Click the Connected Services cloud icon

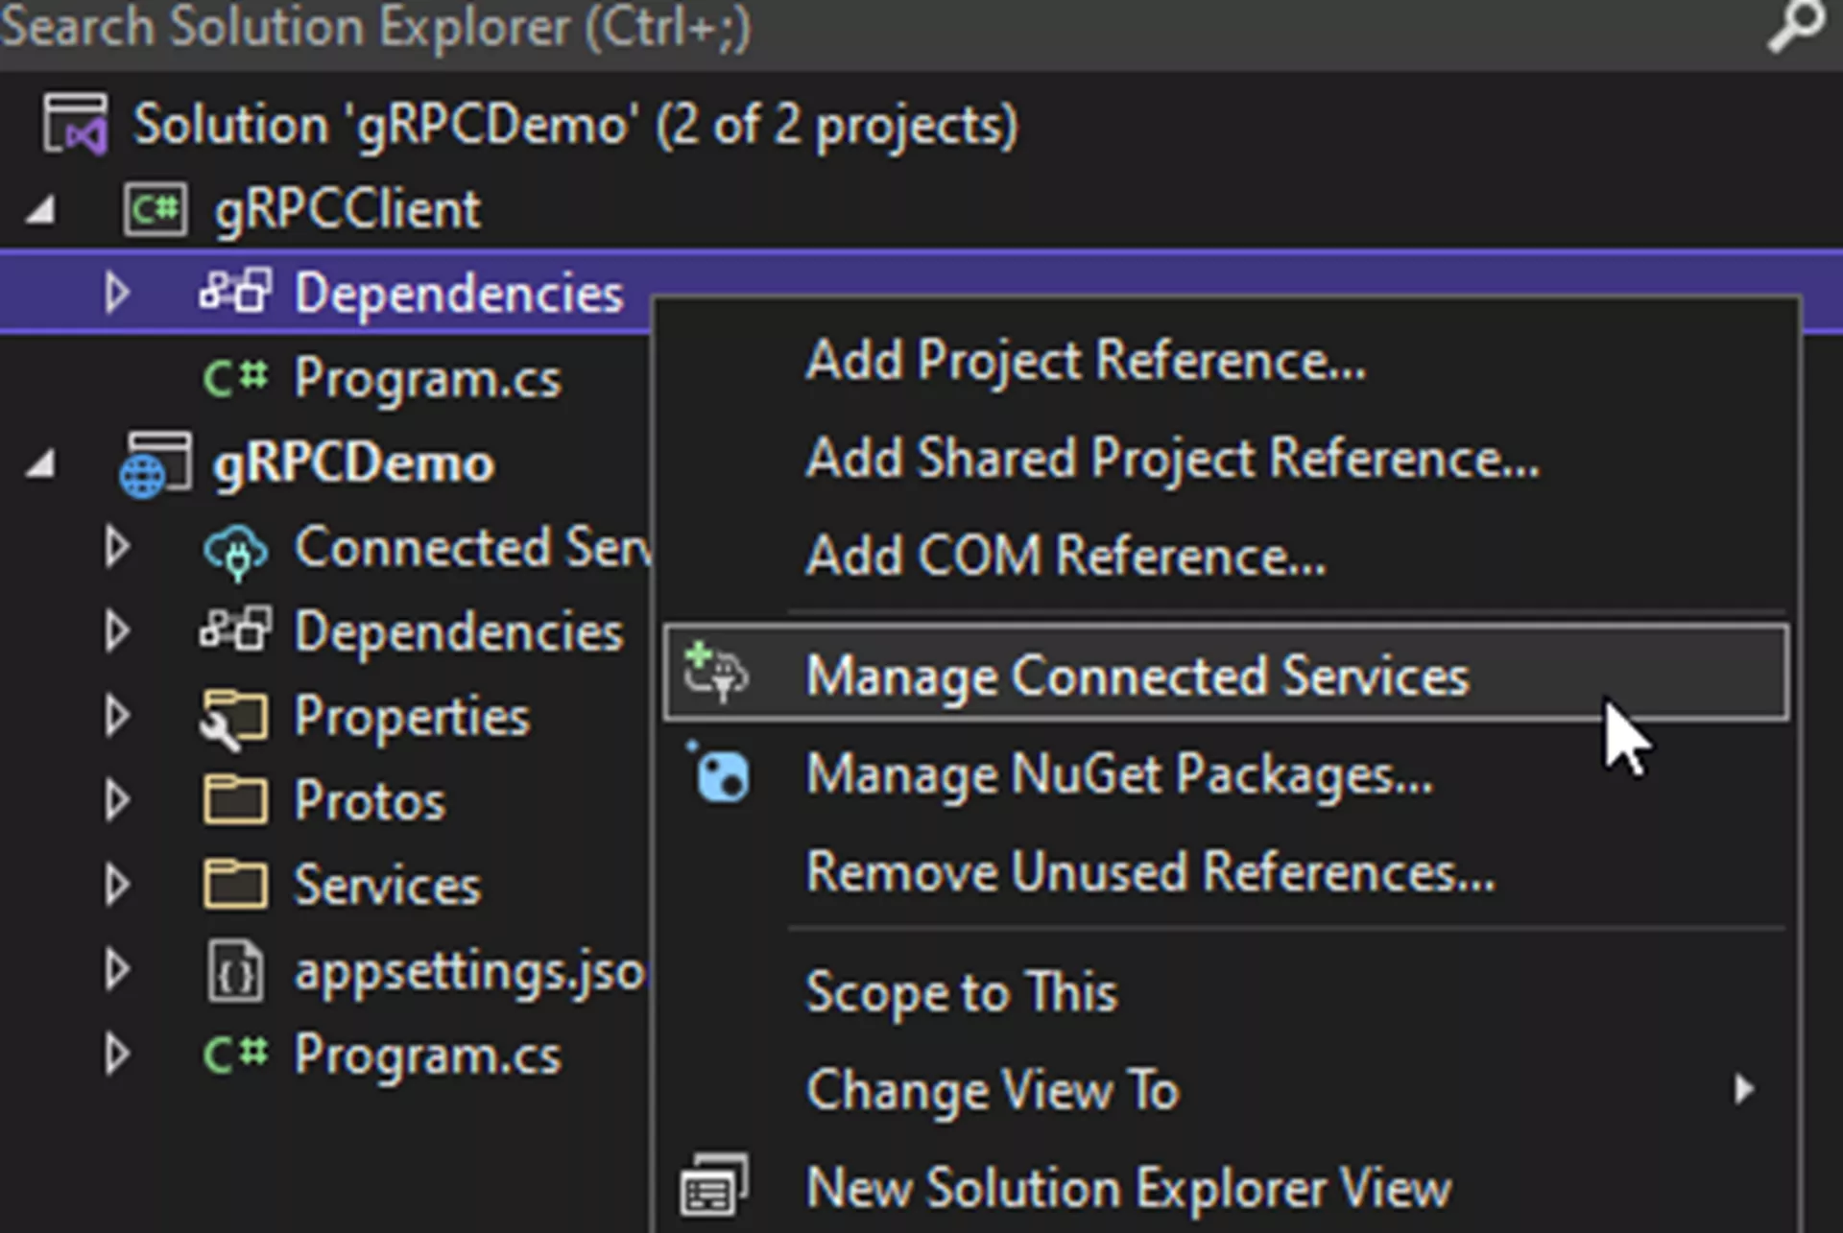click(x=235, y=550)
